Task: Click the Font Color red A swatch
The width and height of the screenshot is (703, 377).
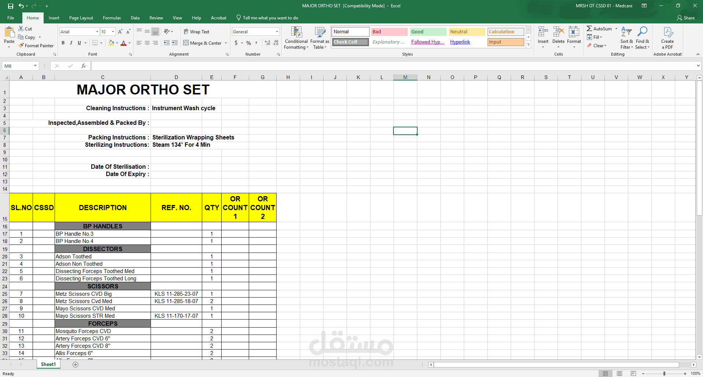Action: pyautogui.click(x=123, y=43)
